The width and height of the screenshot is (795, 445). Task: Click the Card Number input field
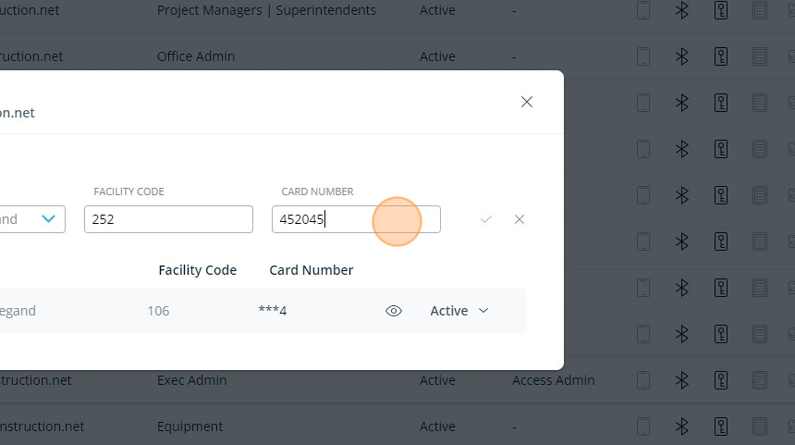356,219
